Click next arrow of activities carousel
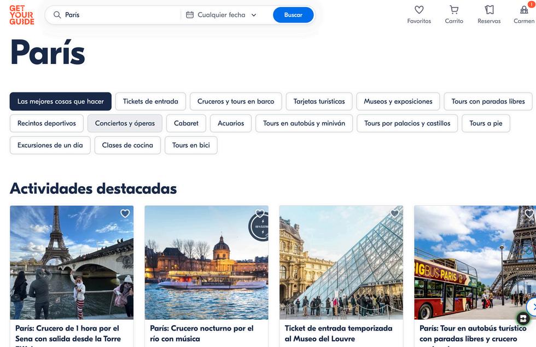Screen dimensions: 536x347 tap(532, 307)
